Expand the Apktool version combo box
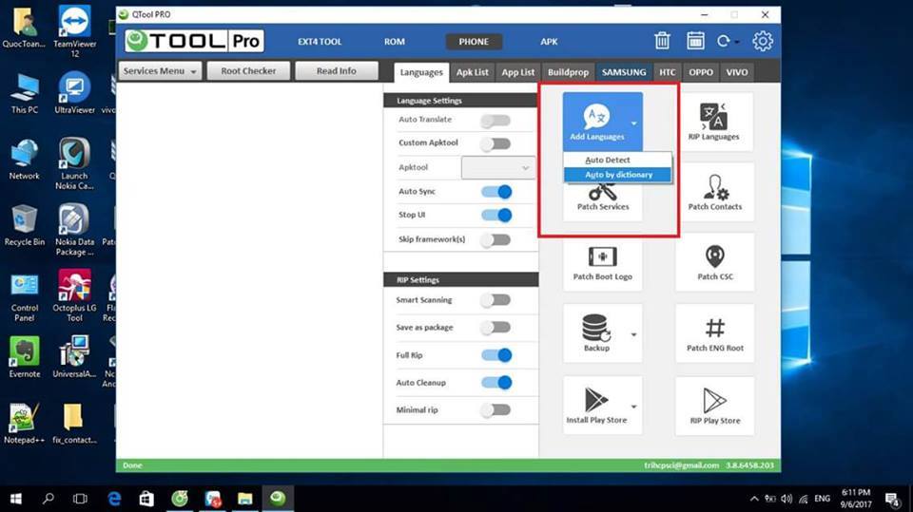The image size is (913, 512). [x=497, y=167]
